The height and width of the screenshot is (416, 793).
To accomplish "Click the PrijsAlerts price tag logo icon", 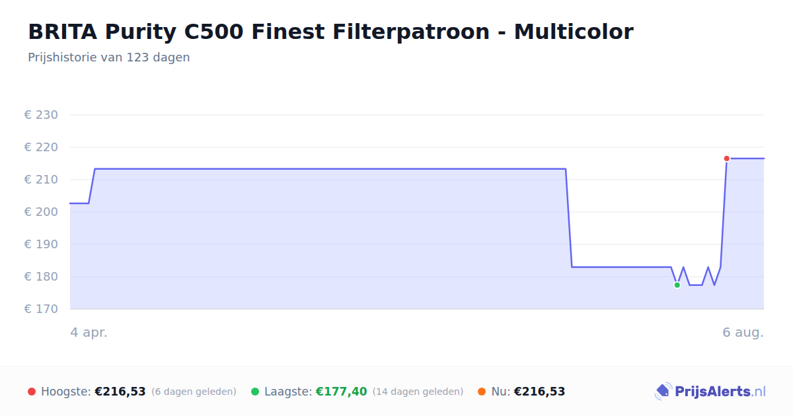I will pyautogui.click(x=663, y=392).
